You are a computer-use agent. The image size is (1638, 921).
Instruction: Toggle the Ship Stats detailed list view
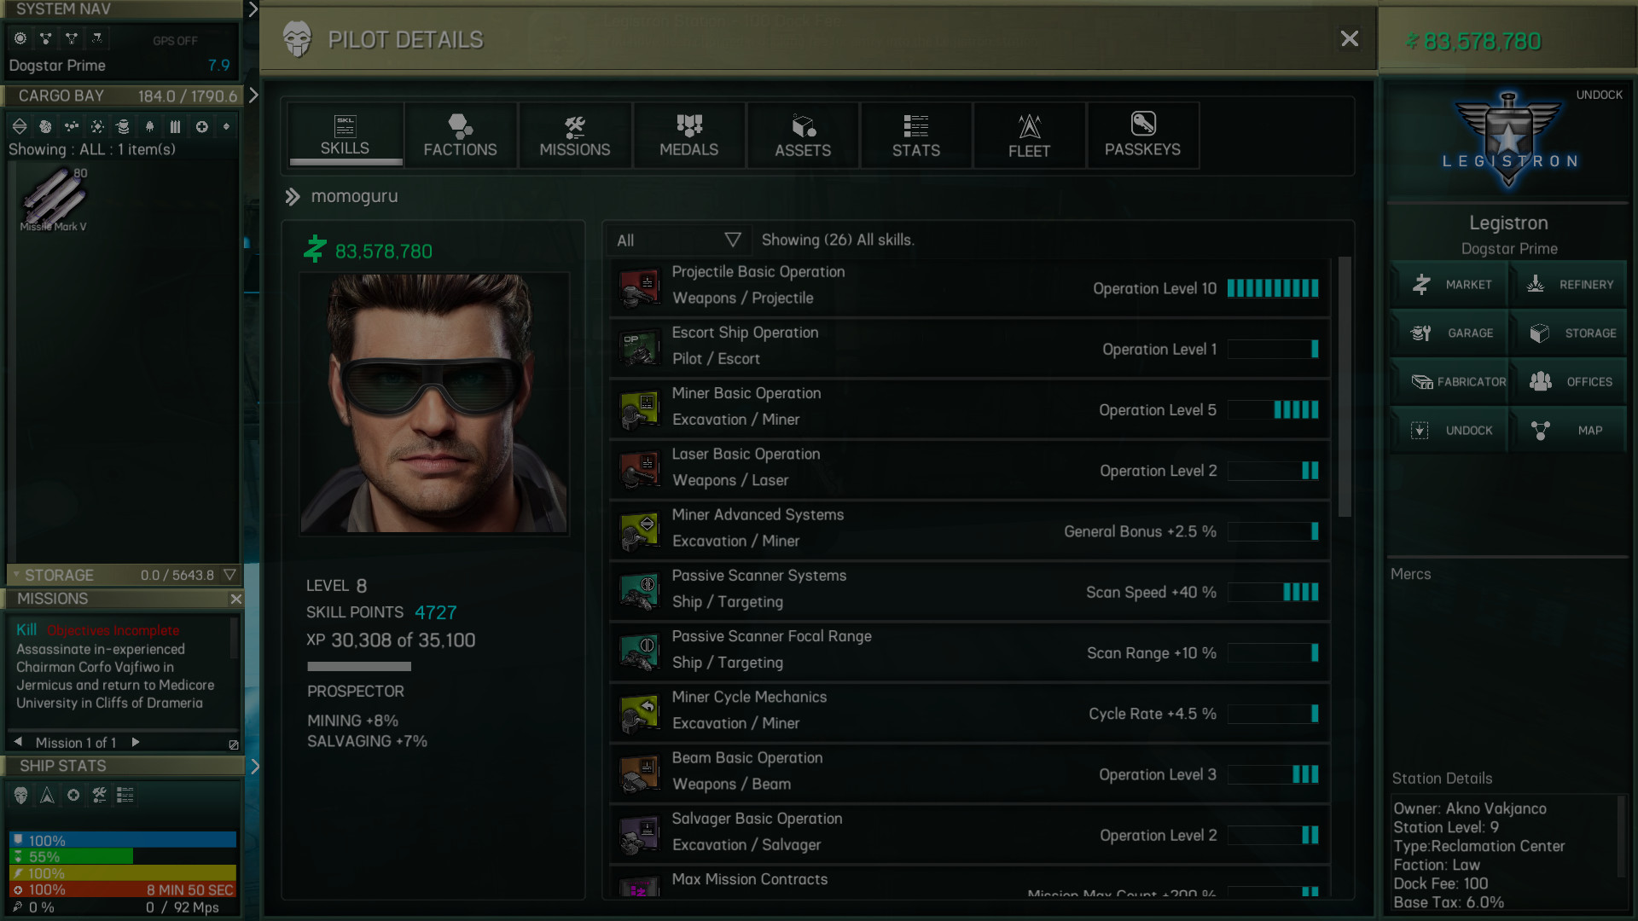pos(125,795)
